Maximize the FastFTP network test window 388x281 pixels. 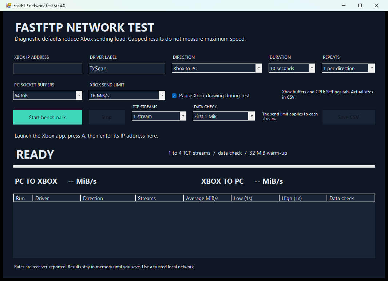(x=360, y=5)
